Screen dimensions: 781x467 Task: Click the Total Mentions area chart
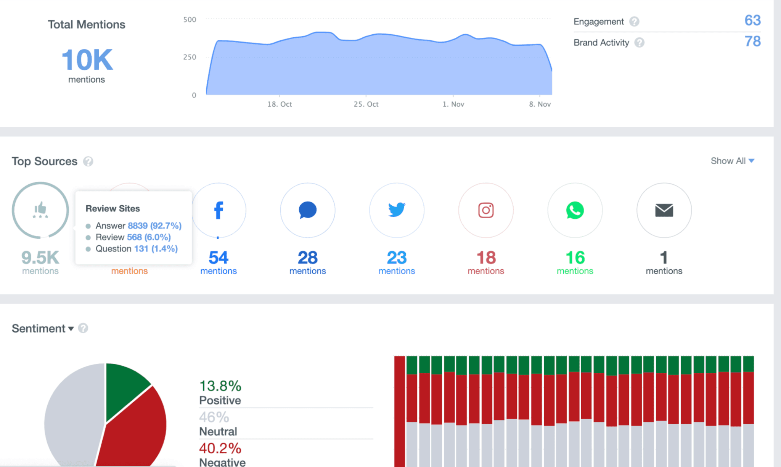[378, 67]
